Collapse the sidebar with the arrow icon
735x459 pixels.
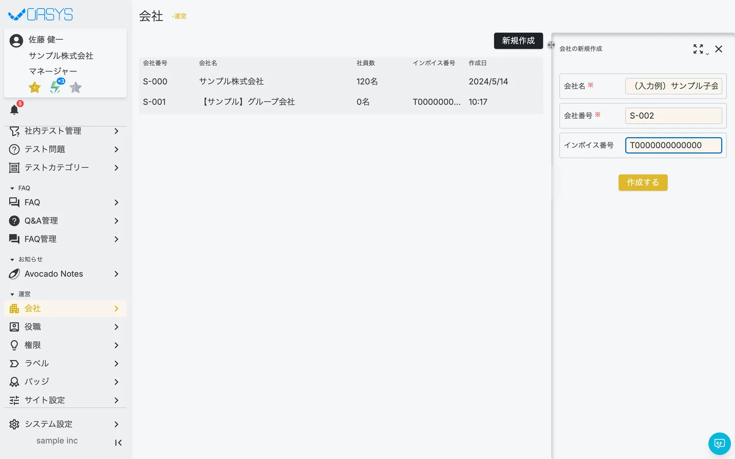[x=118, y=443]
